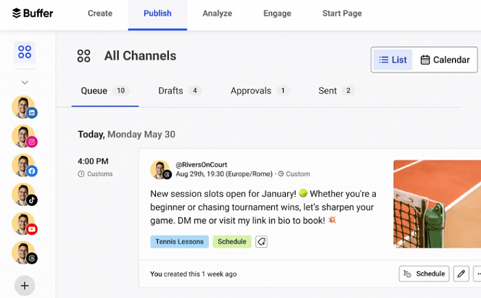The height and width of the screenshot is (298, 481).
Task: Click the All Channels grid icon in sidebar
Action: point(25,52)
